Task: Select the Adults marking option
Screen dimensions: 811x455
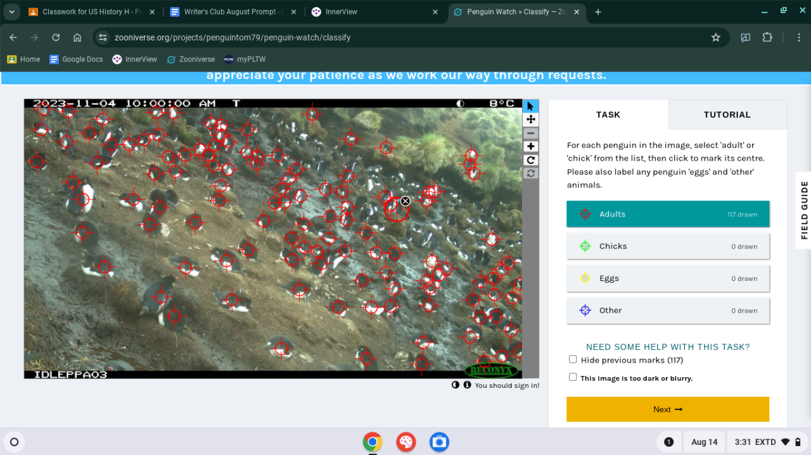Action: [x=668, y=214]
